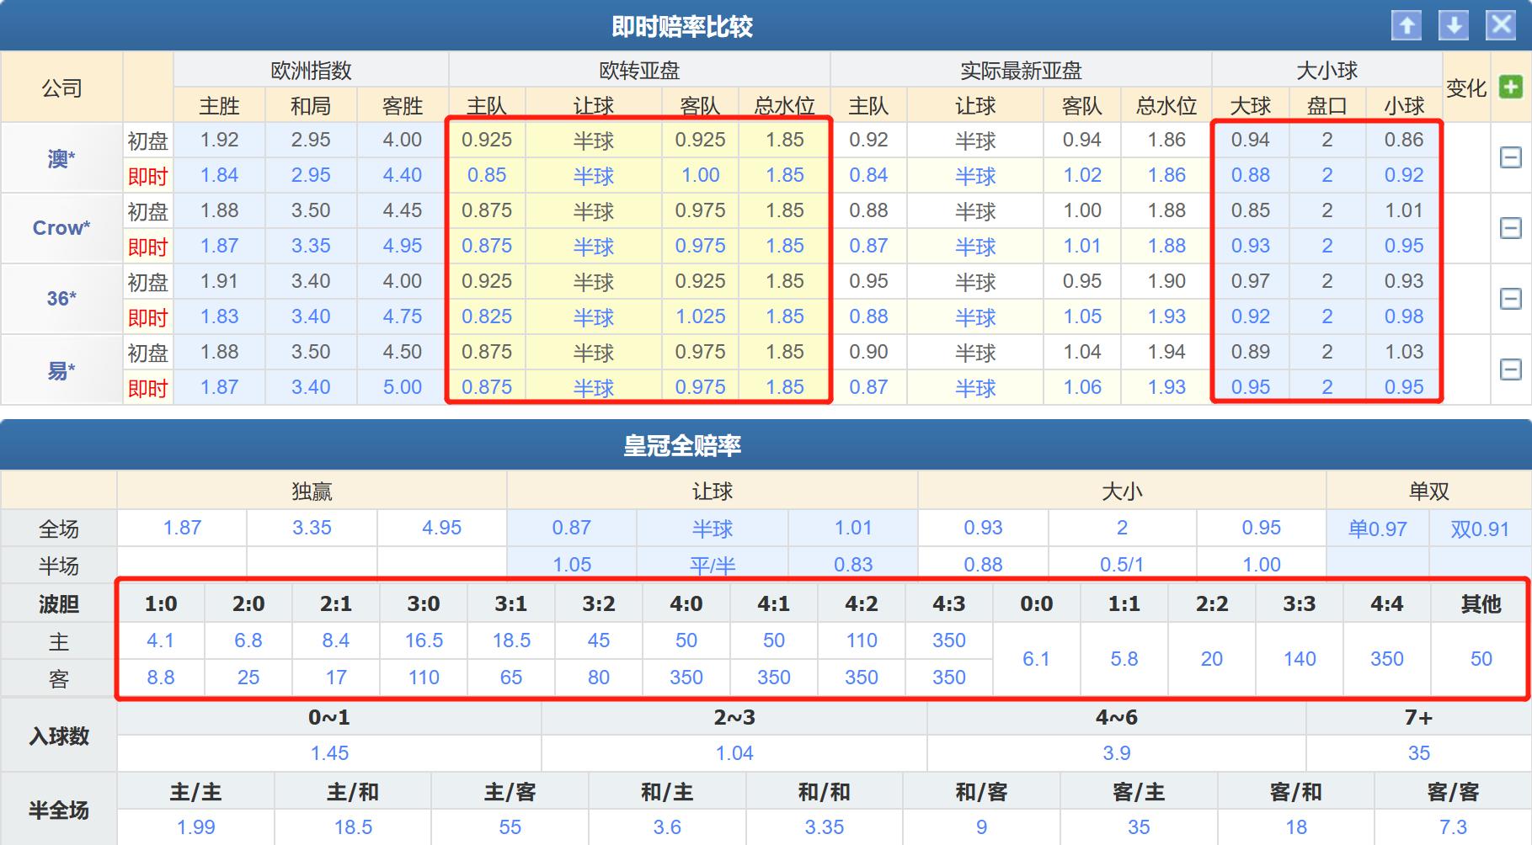Image resolution: width=1532 pixels, height=845 pixels.
Task: Click Crow* 即时 draw odds 3.35
Action: tap(311, 246)
